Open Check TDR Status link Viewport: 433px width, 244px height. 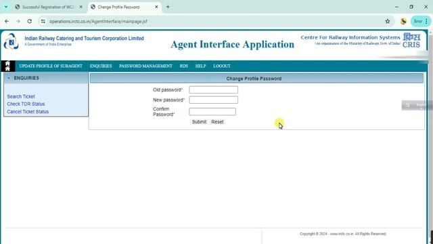click(26, 104)
